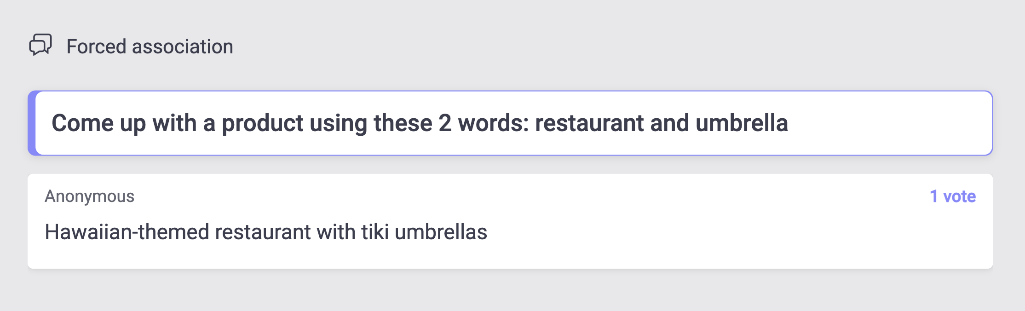Click the word vote in purple
This screenshot has height=311, width=1025.
(960, 196)
